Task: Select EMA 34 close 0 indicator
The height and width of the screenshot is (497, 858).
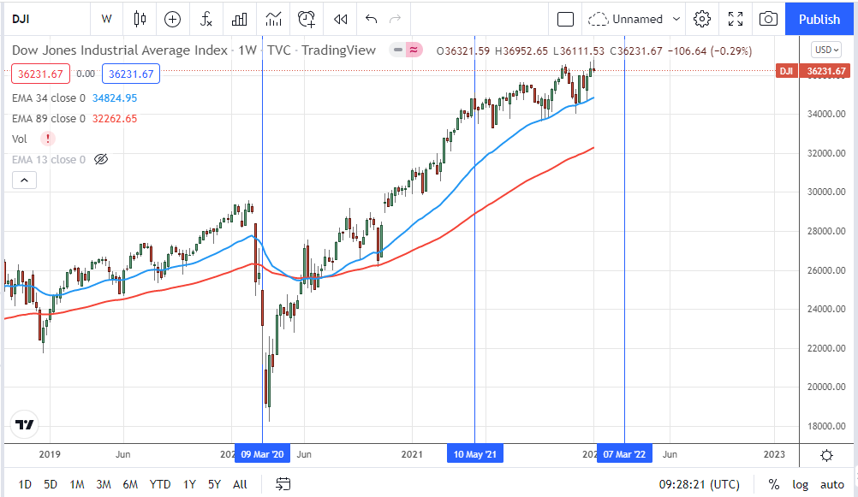Action: 49,98
